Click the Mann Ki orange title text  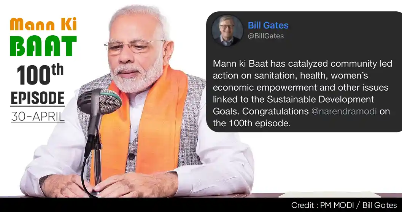[43, 24]
